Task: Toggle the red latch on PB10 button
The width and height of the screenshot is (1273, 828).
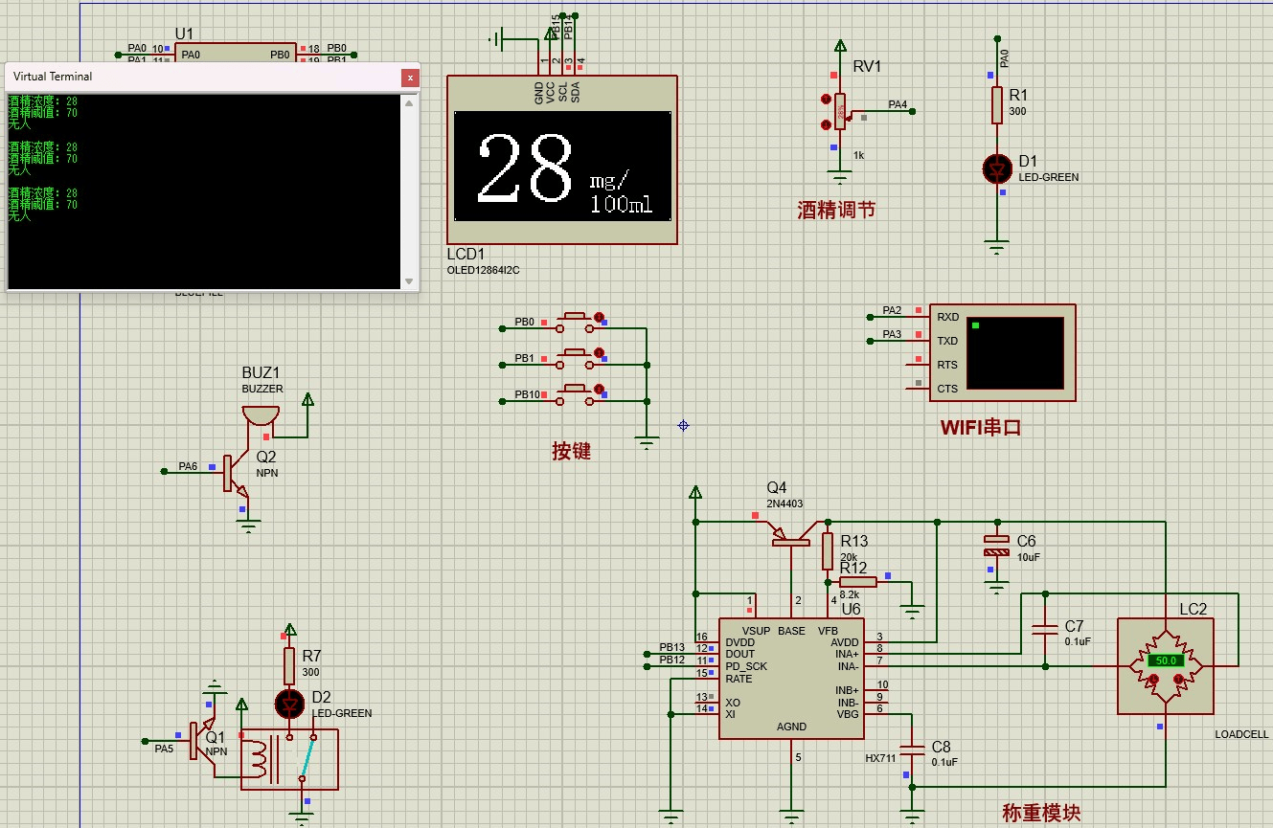Action: point(599,389)
